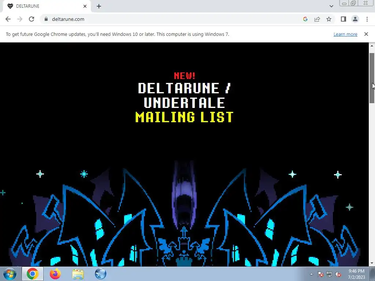Open the Chrome side panel

344,19
